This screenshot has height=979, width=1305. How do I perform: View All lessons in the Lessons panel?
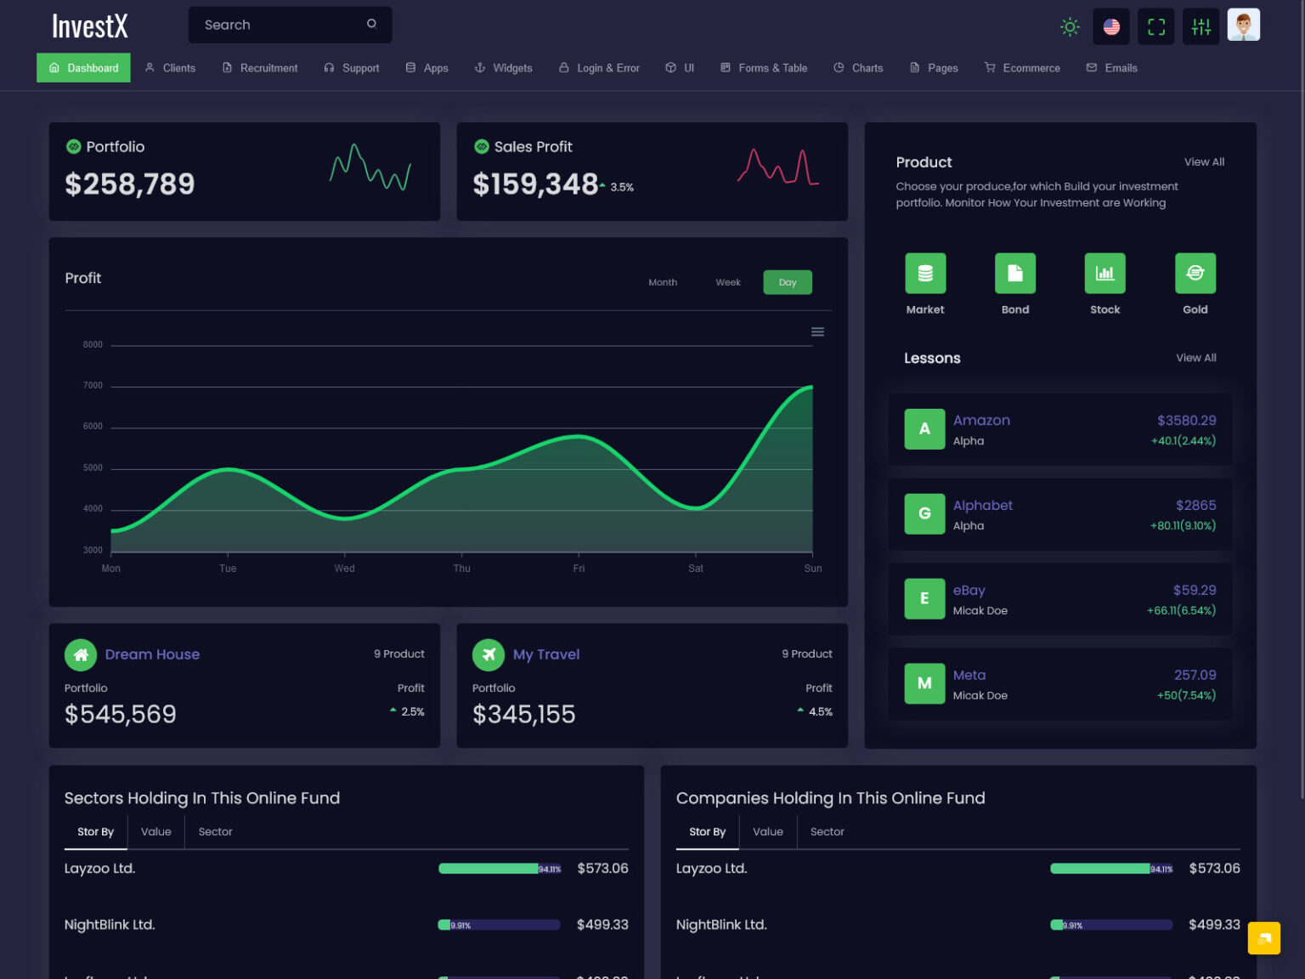(1195, 357)
